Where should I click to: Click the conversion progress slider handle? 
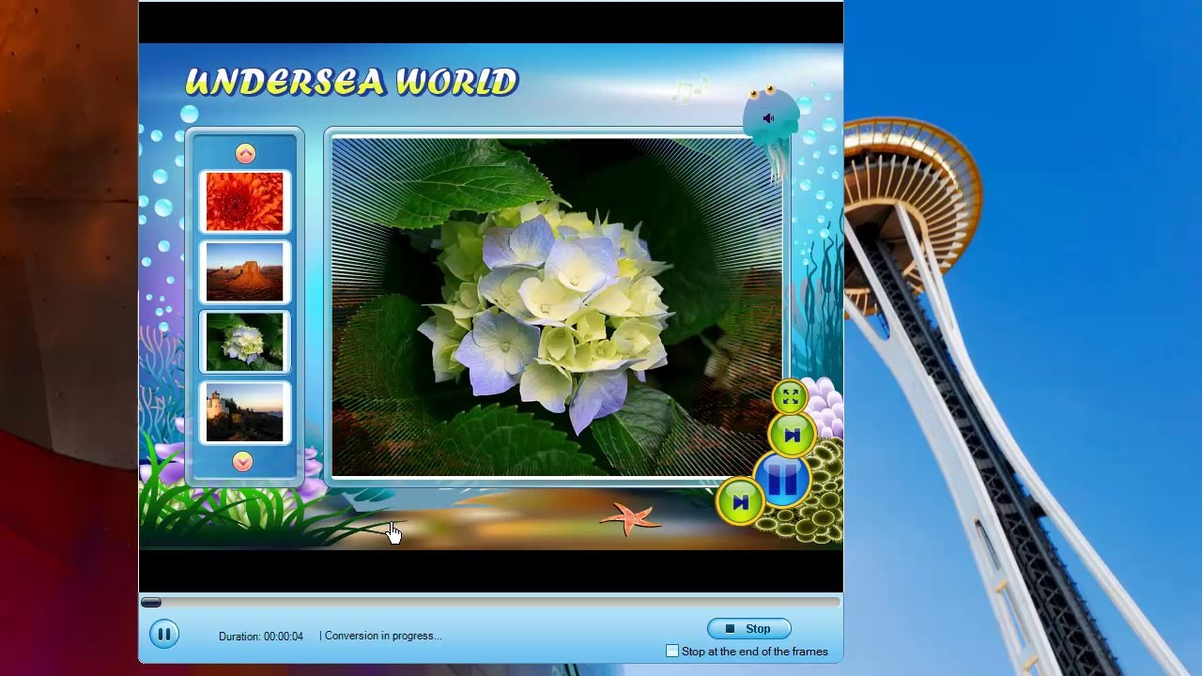tap(151, 603)
